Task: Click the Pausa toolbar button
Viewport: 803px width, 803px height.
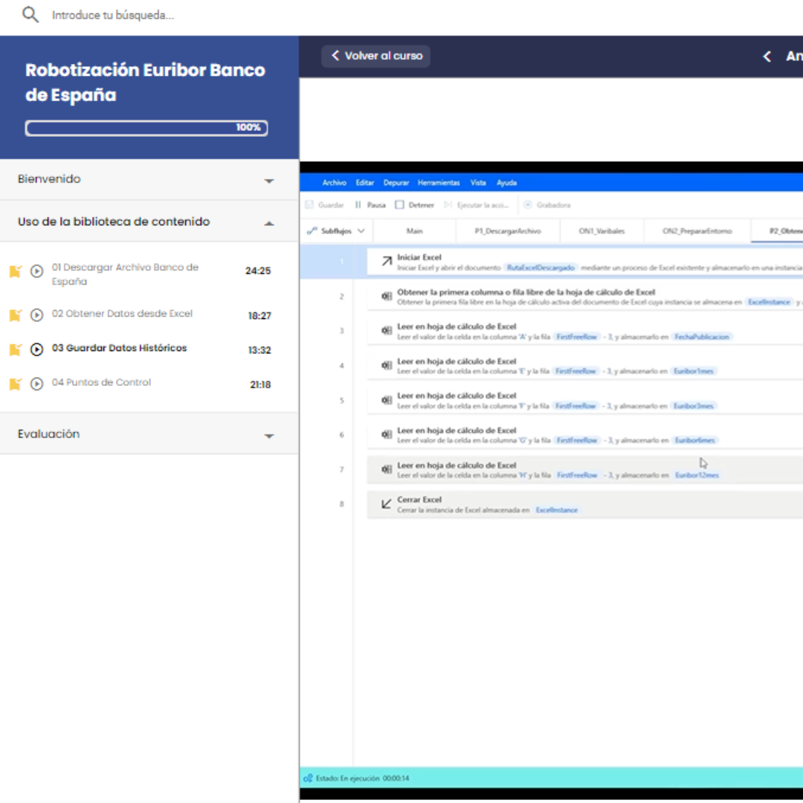Action: click(x=370, y=205)
